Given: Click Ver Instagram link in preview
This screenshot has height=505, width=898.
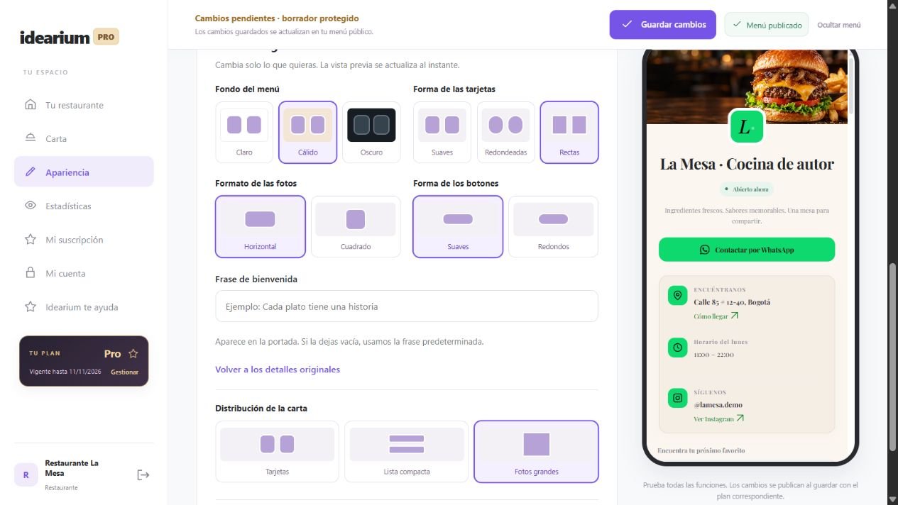Looking at the screenshot, I should pyautogui.click(x=719, y=419).
